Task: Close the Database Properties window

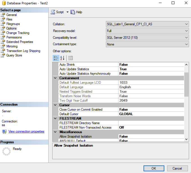Action: 186,3
